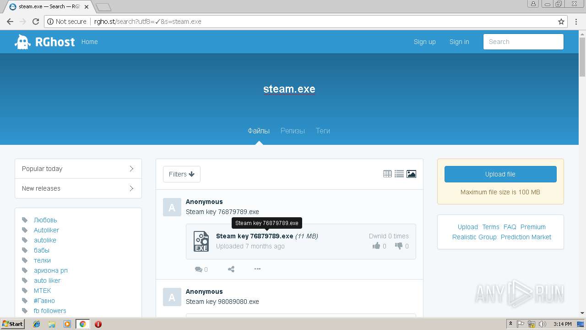Open a new browser tab
586x330 pixels.
pos(103,7)
